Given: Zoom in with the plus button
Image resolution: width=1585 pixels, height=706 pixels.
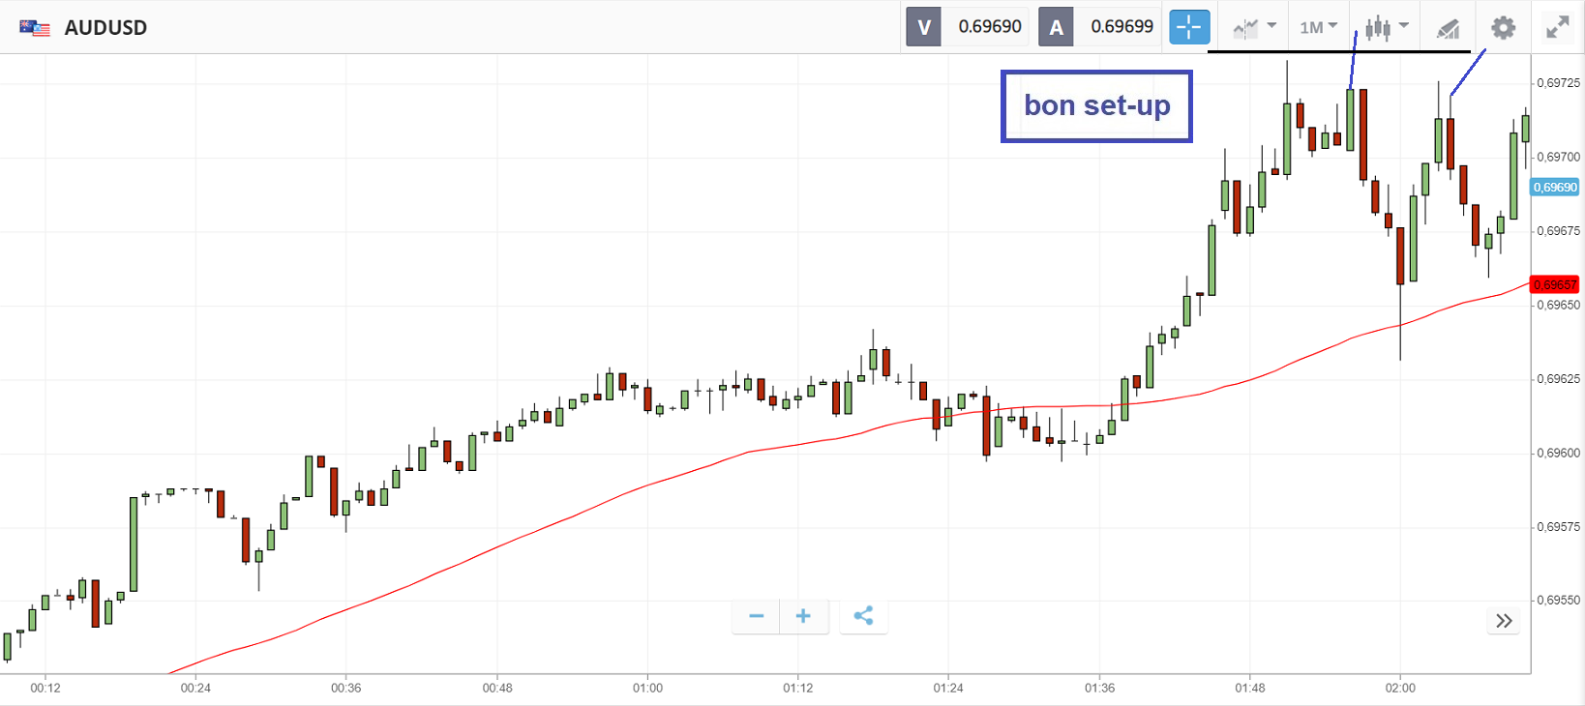Looking at the screenshot, I should coord(803,616).
